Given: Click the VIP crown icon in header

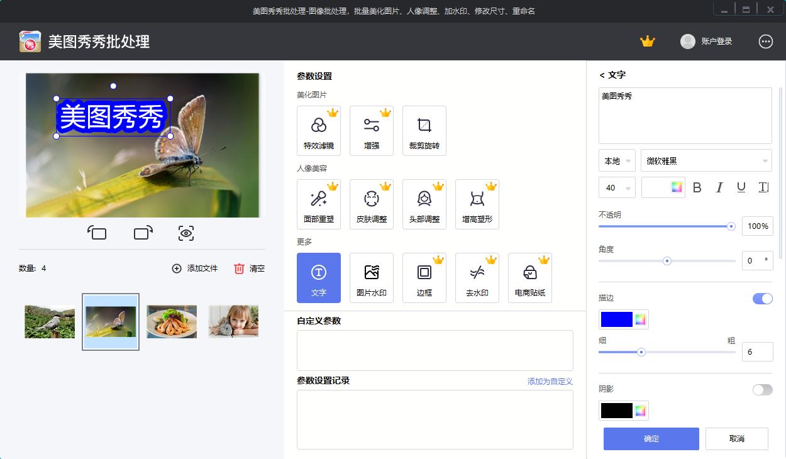Looking at the screenshot, I should (x=648, y=41).
